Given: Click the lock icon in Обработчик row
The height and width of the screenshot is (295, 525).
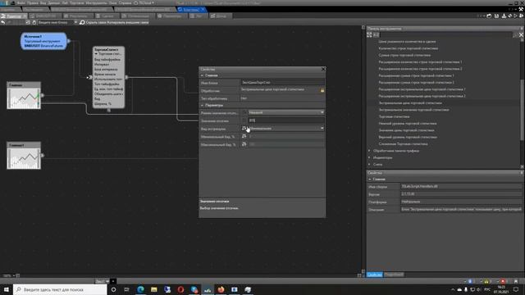Looking at the screenshot, I should click(322, 90).
